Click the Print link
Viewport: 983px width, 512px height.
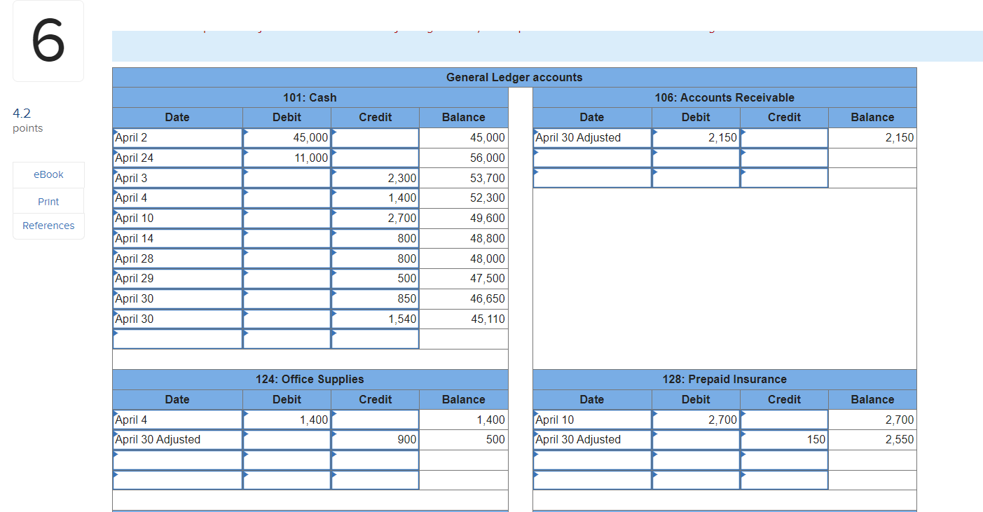coord(48,201)
